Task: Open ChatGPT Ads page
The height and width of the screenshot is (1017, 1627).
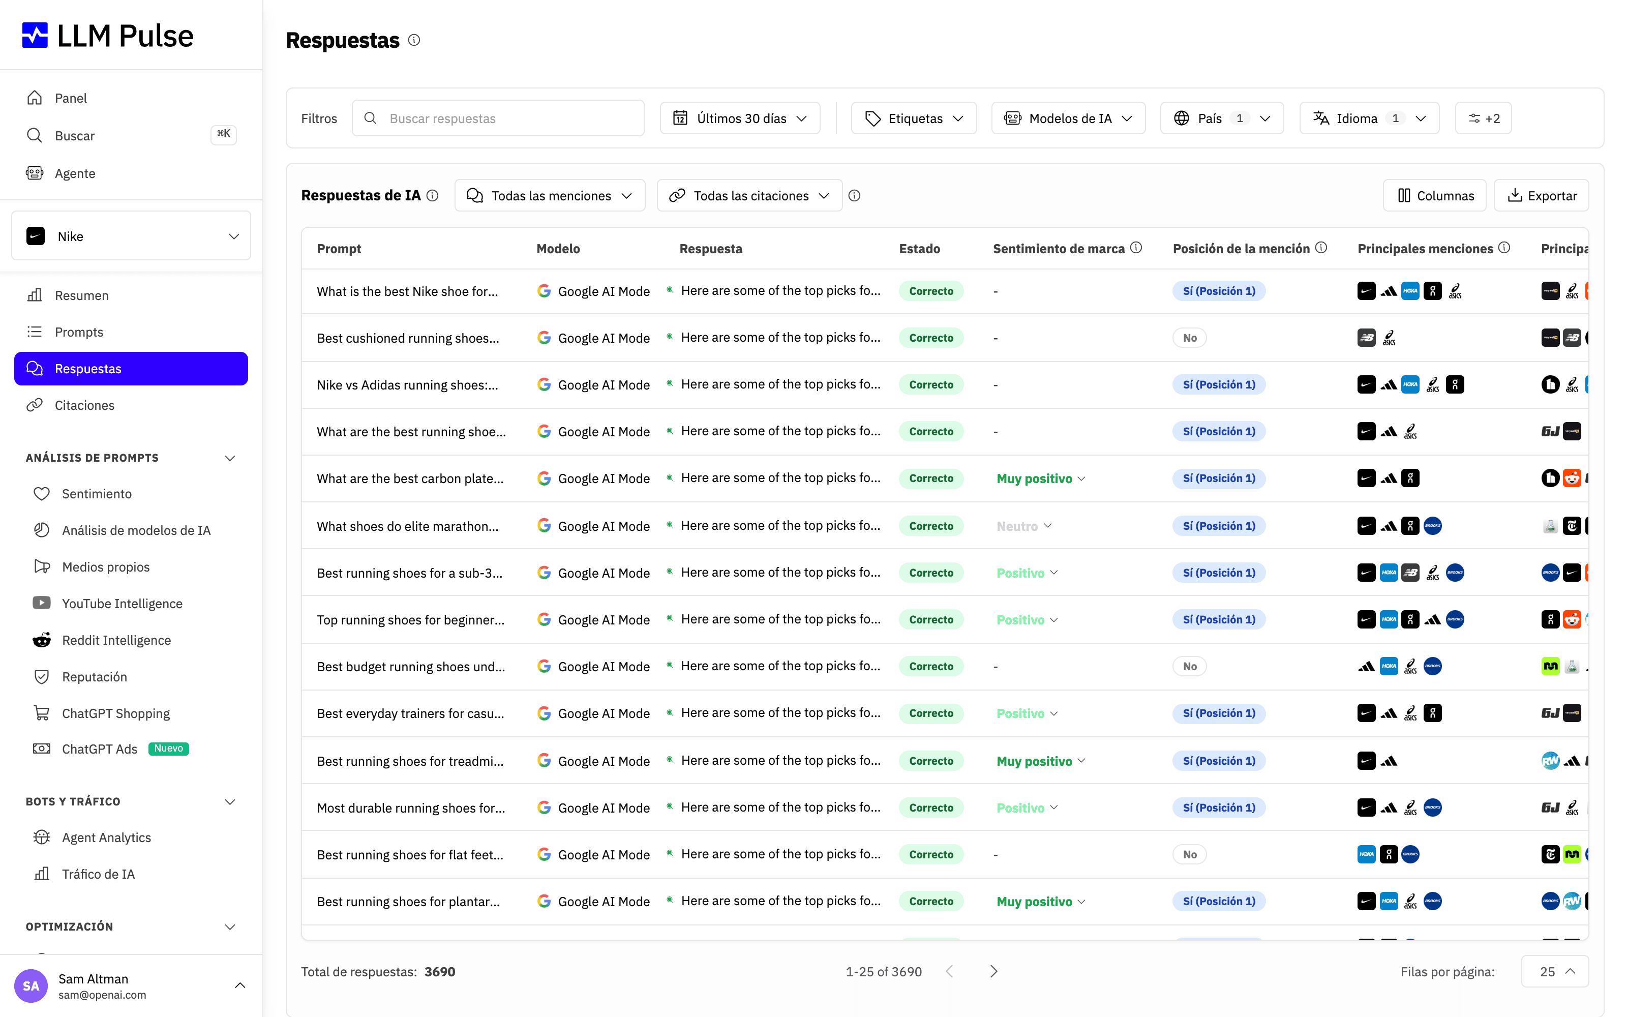Action: [x=131, y=749]
